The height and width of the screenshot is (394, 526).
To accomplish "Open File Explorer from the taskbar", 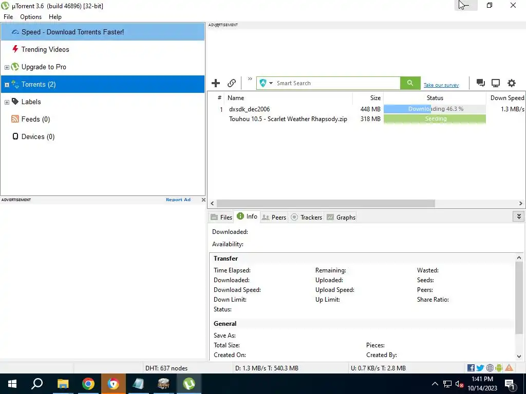I will [x=63, y=384].
